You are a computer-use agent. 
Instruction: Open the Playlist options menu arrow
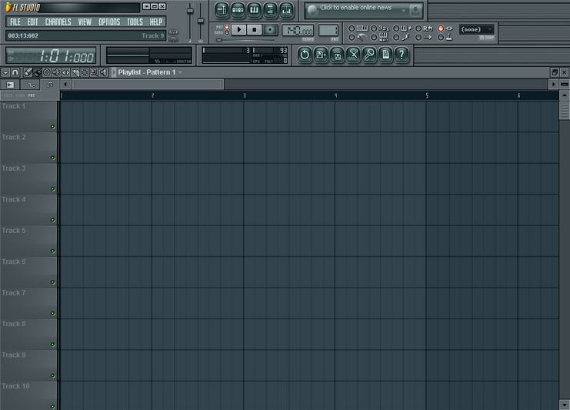(5, 72)
